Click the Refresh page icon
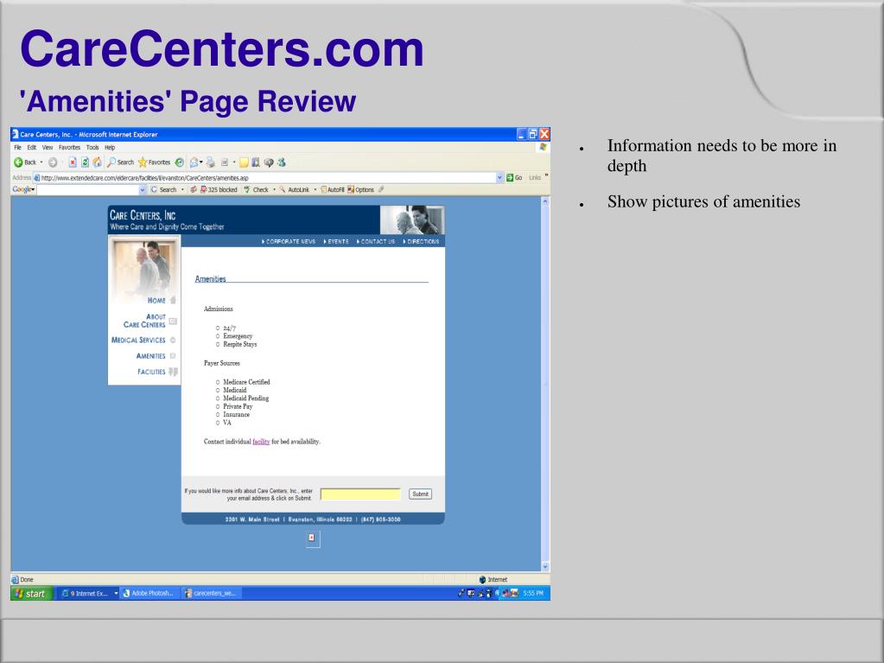The width and height of the screenshot is (884, 663). 85,163
